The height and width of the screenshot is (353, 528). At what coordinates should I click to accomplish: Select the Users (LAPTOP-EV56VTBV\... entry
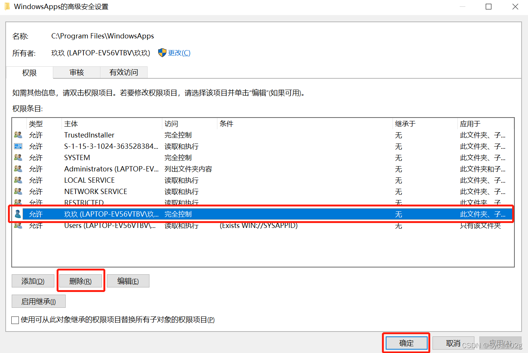pyautogui.click(x=263, y=225)
